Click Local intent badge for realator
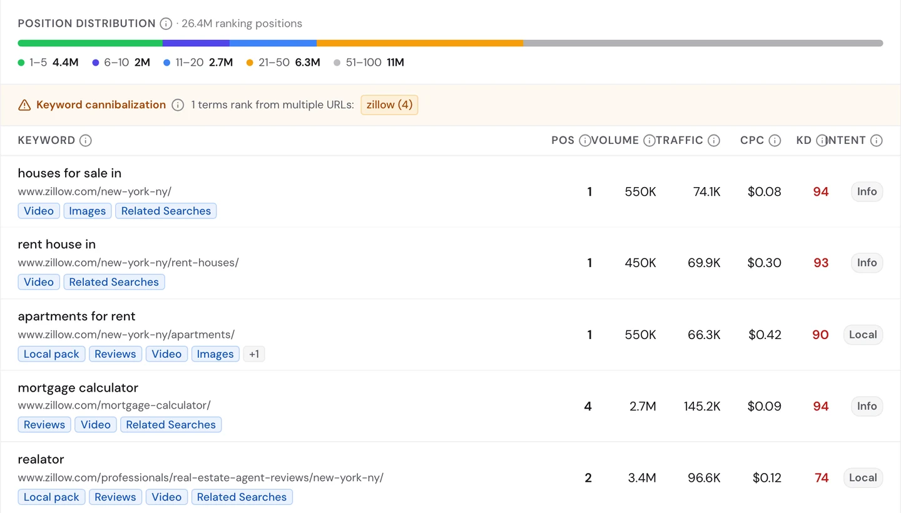Viewport: 901px width, 513px height. click(863, 478)
